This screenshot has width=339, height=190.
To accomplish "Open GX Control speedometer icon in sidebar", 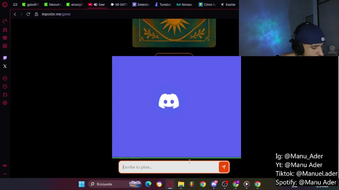I will point(5,21).
